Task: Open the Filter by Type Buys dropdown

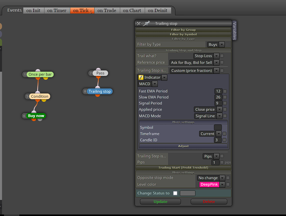Action: click(216, 44)
